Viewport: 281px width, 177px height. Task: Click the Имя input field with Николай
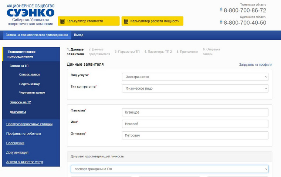[195, 124]
